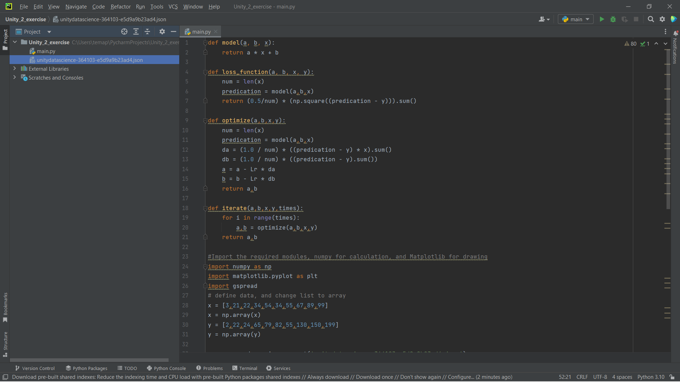
Task: Collapse All in Project panel
Action: click(148, 31)
